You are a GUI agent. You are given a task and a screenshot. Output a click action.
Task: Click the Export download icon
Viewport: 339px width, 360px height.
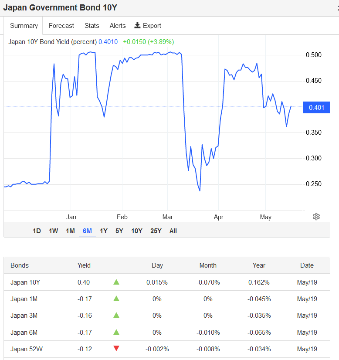pos(137,25)
